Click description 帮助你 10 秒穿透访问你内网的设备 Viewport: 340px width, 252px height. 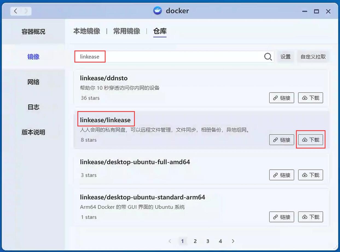tap(120, 88)
